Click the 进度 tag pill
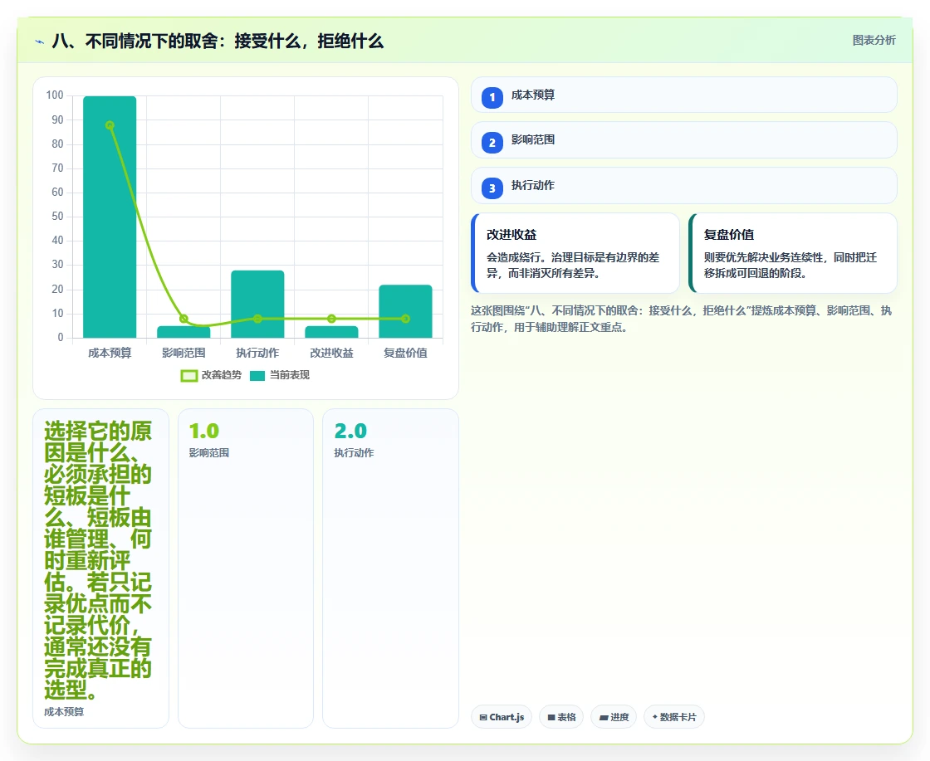Screen dimensions: 930x761 tap(614, 717)
